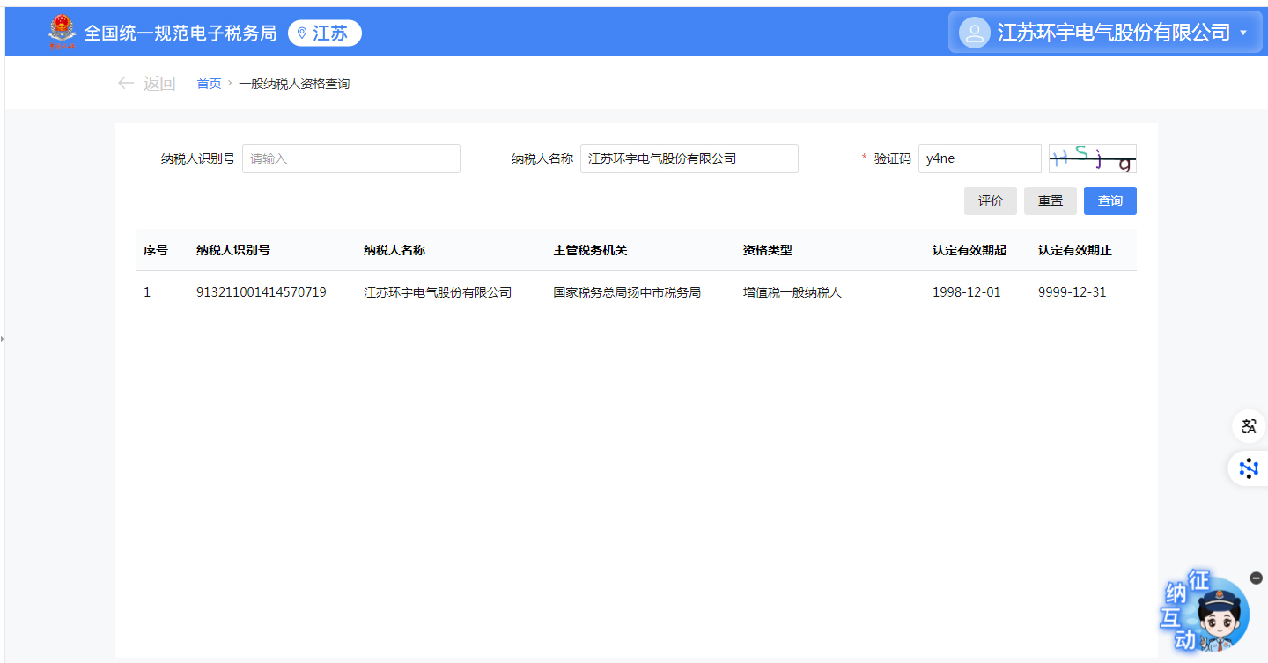Minimize the mascot via the dark minus circle
Image resolution: width=1268 pixels, height=663 pixels.
click(1256, 578)
